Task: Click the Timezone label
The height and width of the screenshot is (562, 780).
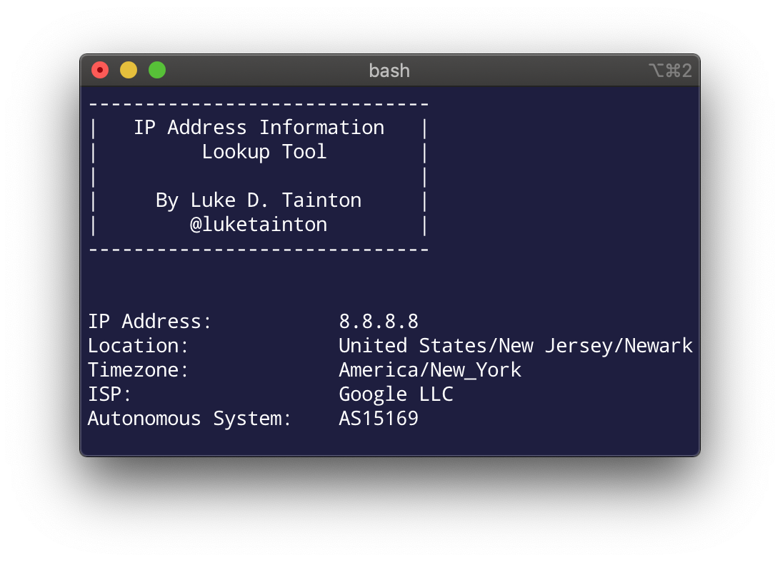Action: click(x=139, y=370)
